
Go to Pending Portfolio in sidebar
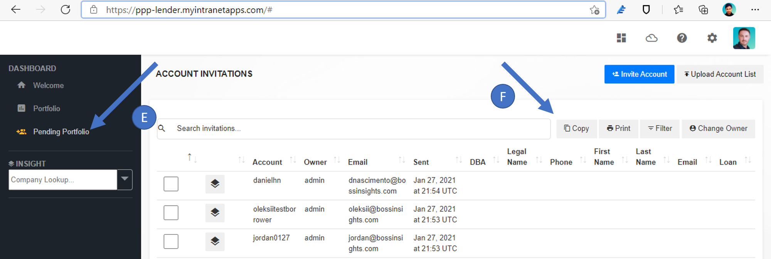click(61, 132)
